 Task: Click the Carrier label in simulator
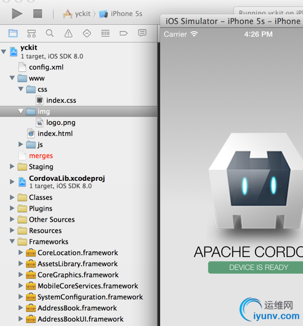pyautogui.click(x=176, y=34)
